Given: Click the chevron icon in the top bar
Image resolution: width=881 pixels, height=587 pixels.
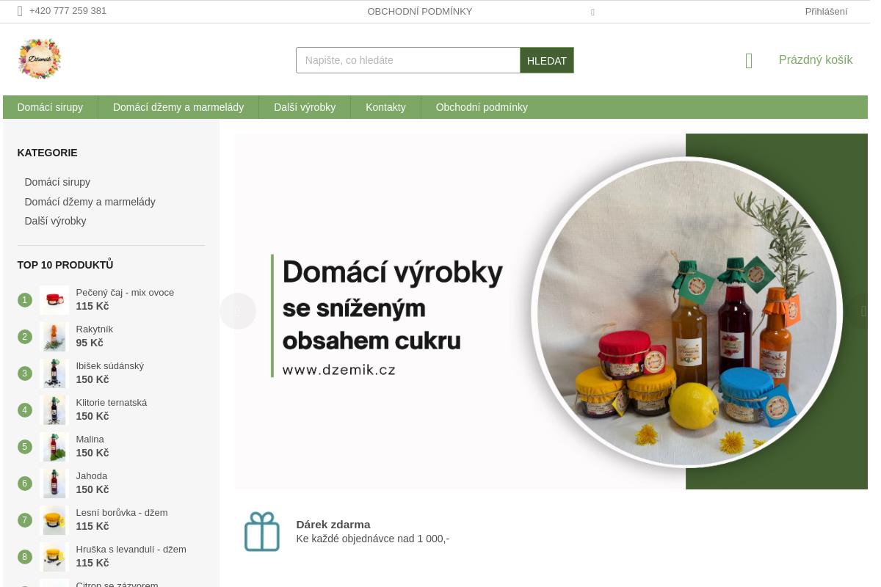Looking at the screenshot, I should click(x=592, y=12).
